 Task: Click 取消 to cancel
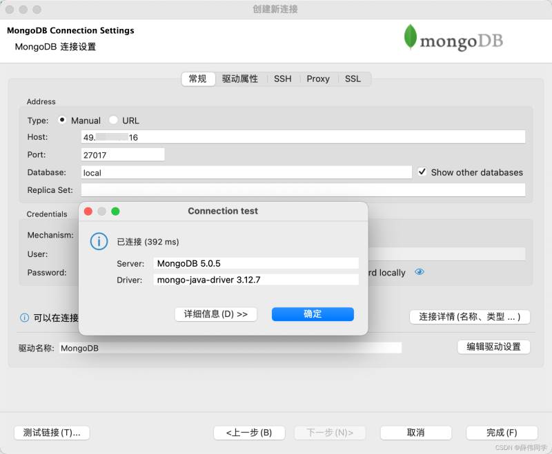tap(416, 433)
